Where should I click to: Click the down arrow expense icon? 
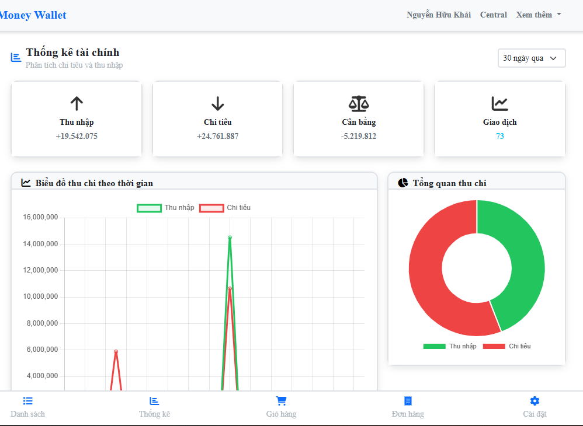click(217, 104)
